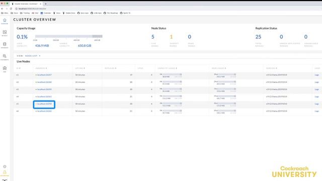Click the site info icon in address bar

17,9
